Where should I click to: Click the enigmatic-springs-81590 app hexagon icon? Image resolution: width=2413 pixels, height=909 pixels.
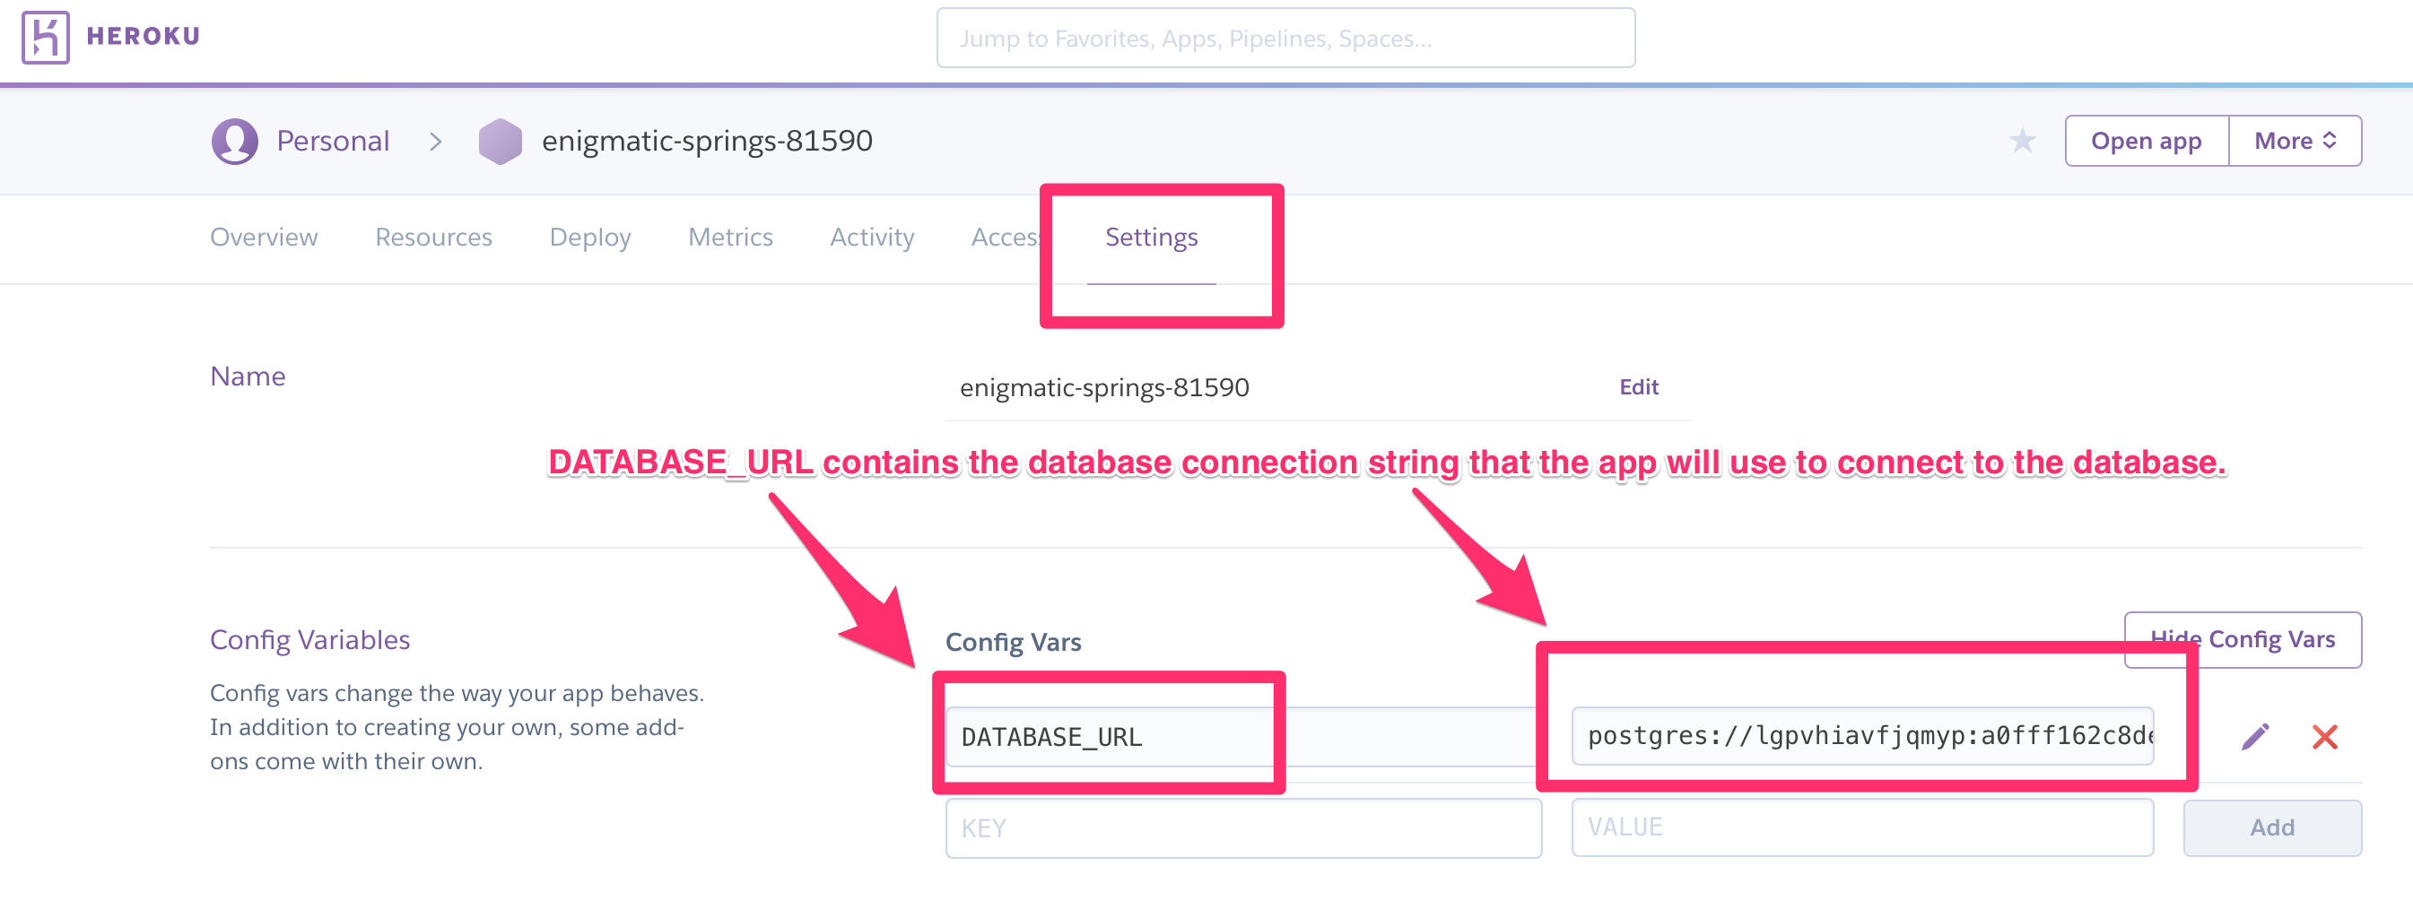[x=501, y=142]
